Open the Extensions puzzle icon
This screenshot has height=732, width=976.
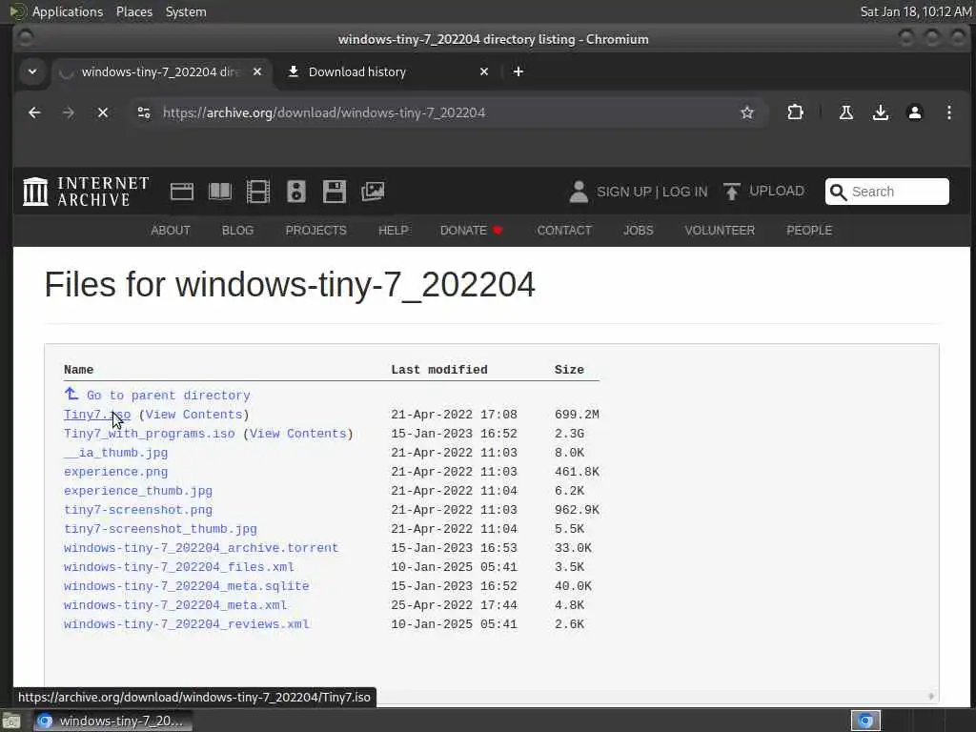click(795, 112)
